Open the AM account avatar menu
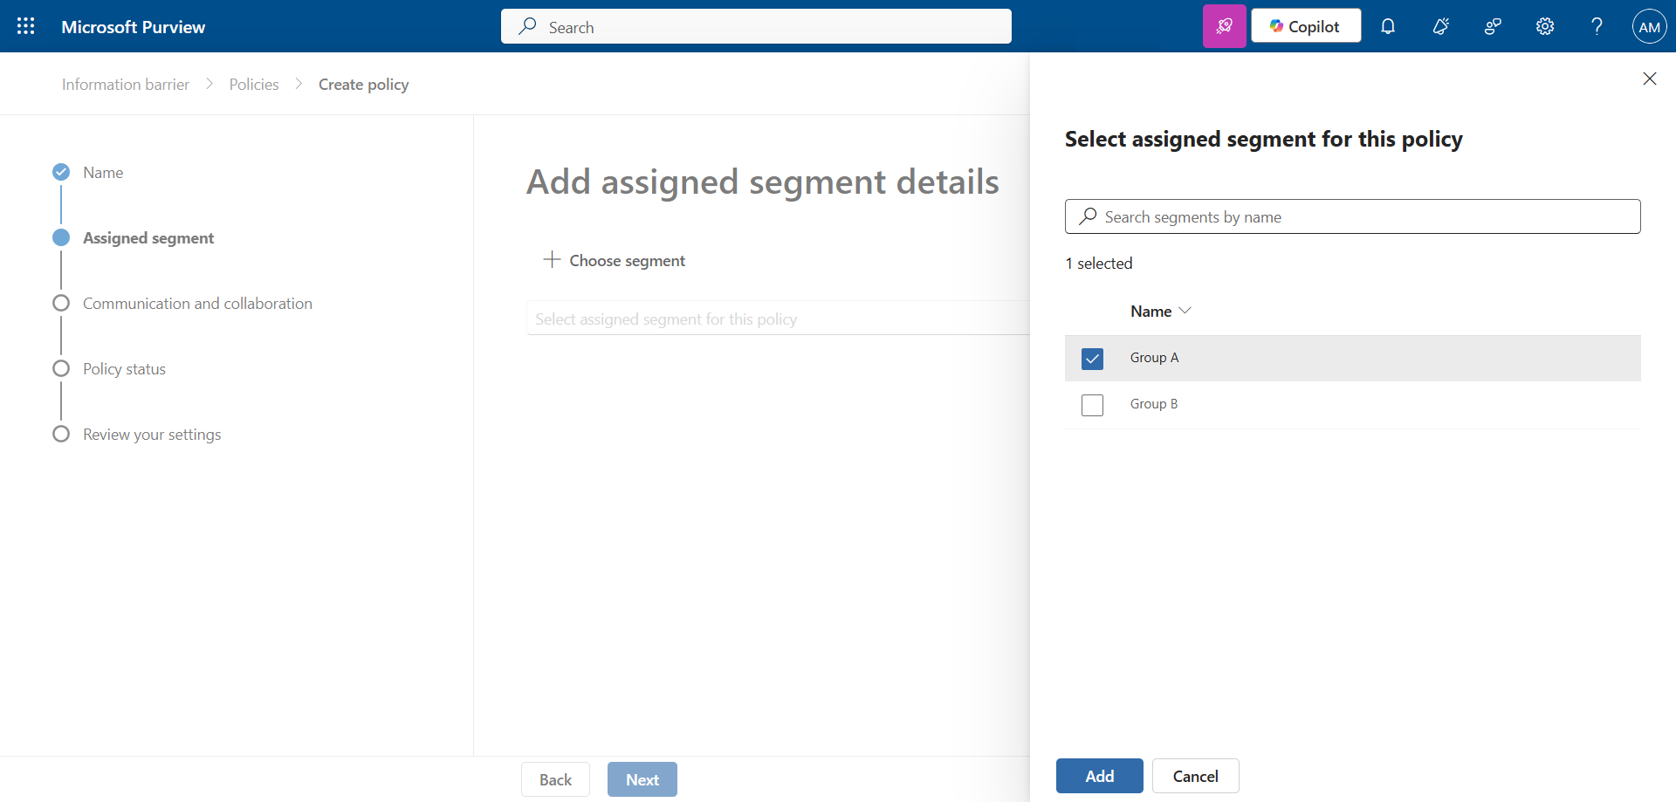The width and height of the screenshot is (1676, 802). click(1649, 26)
